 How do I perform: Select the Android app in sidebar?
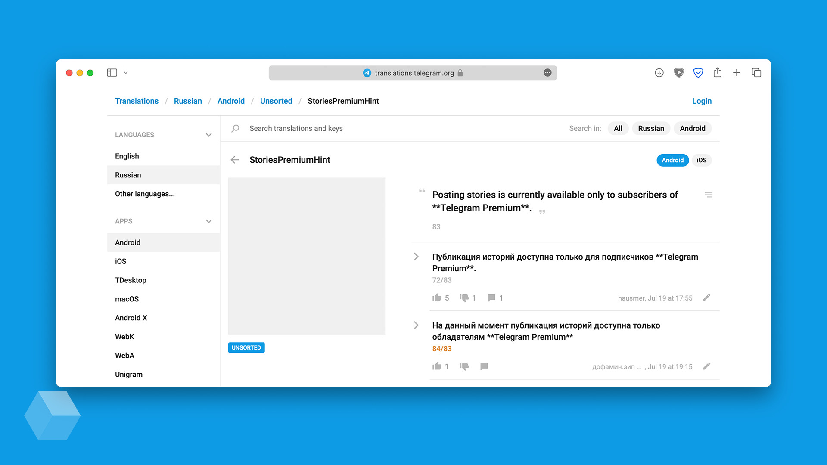[127, 242]
